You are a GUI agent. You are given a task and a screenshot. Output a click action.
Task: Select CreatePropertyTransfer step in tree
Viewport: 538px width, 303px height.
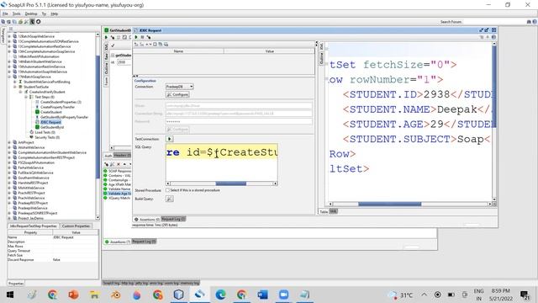[57, 107]
